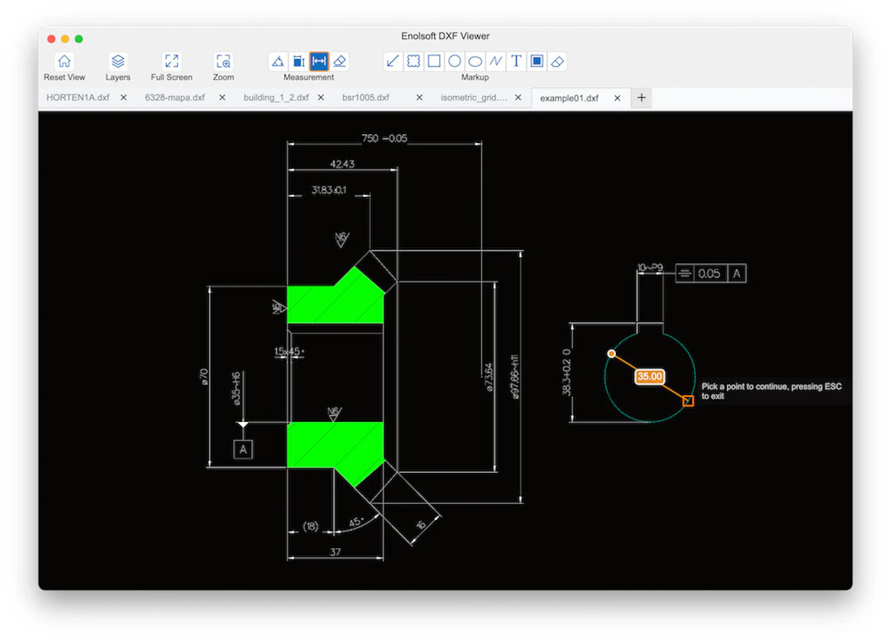Click the measurement eraser icon
Viewport: 891px width, 641px height.
[340, 61]
